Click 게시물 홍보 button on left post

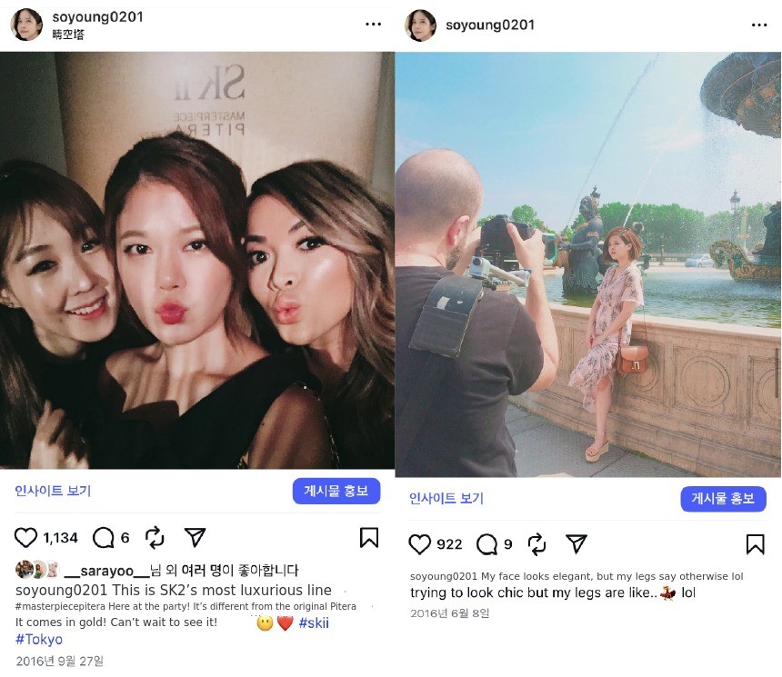[x=336, y=491]
